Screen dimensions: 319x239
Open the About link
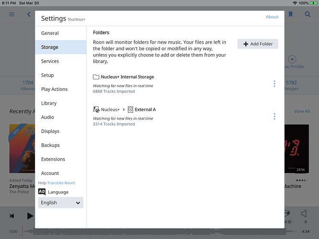272,17
